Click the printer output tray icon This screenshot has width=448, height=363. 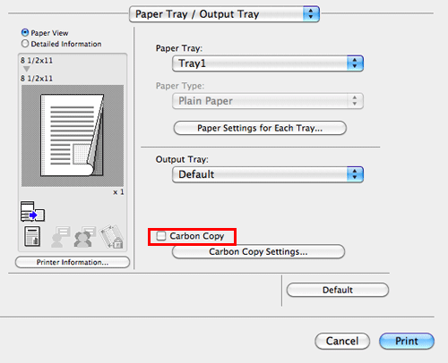point(32,212)
